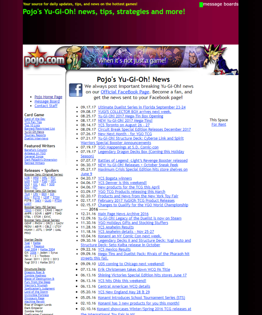Open the MFC booster set link

[53, 181]
